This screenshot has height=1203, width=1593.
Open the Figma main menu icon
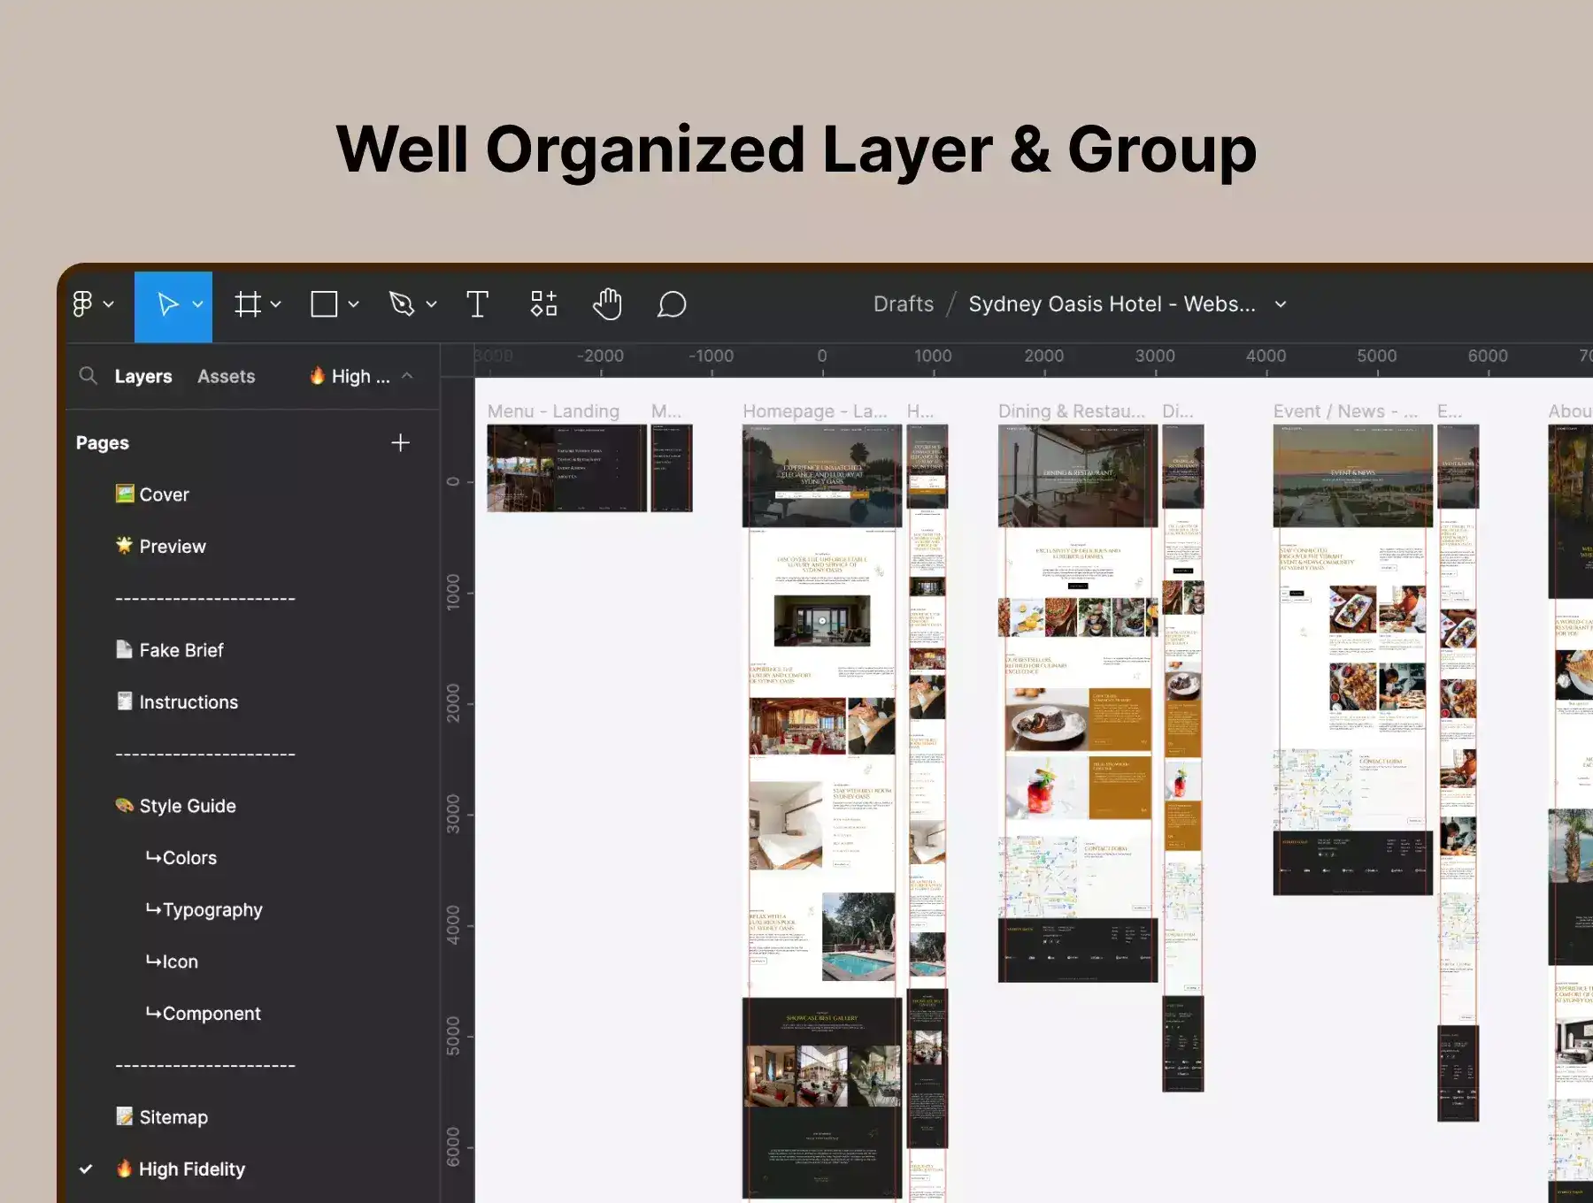(82, 304)
